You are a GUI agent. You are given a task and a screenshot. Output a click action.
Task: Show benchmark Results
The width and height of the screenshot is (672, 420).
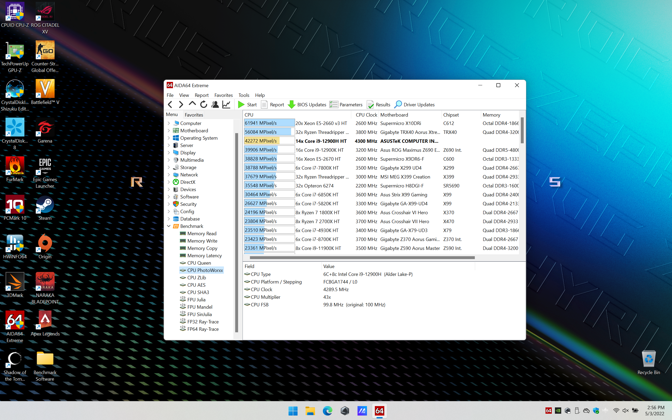[x=379, y=104]
